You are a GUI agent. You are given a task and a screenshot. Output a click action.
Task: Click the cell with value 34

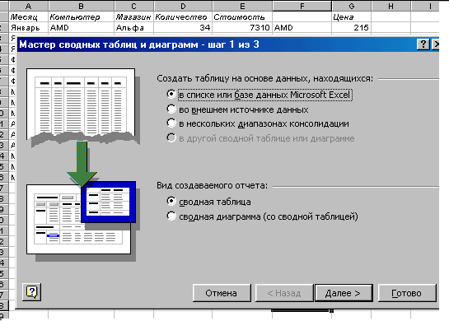183,28
